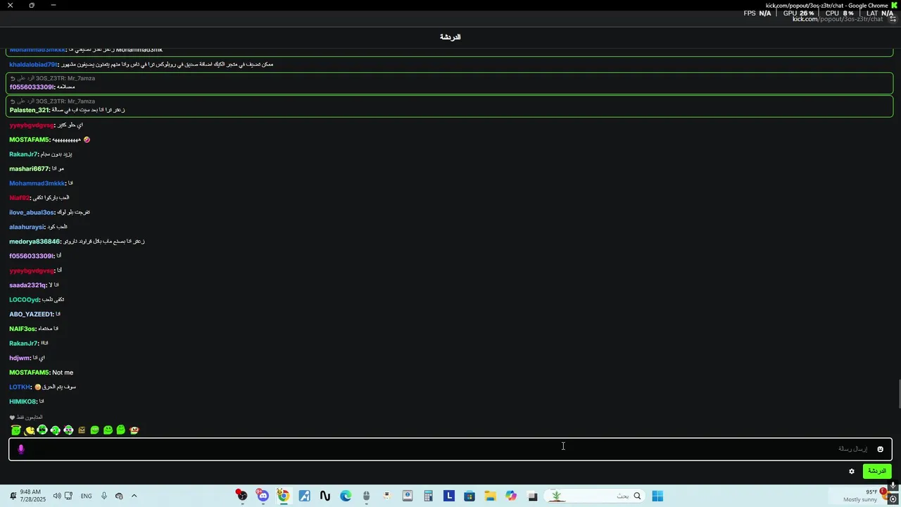Click the taskbar microphone tray icon
This screenshot has height=507, width=901.
point(104,496)
